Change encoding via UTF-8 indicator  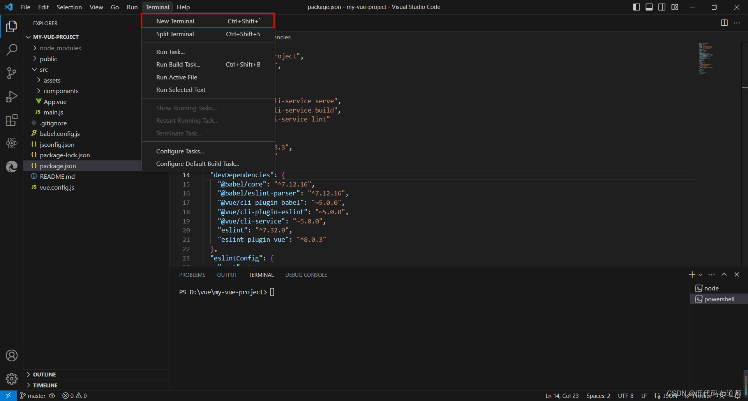[x=626, y=396]
